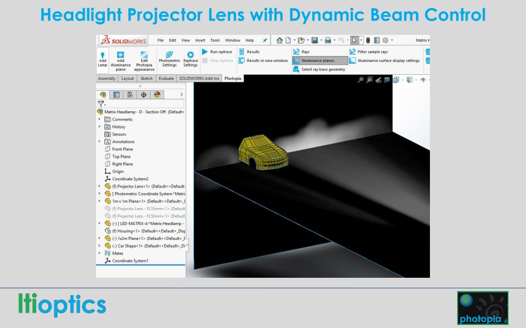Open the DimXpertManager crosshair tab icon
The height and width of the screenshot is (328, 526).
pos(144,95)
